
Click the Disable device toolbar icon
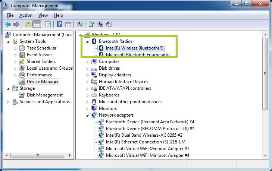tap(109, 25)
